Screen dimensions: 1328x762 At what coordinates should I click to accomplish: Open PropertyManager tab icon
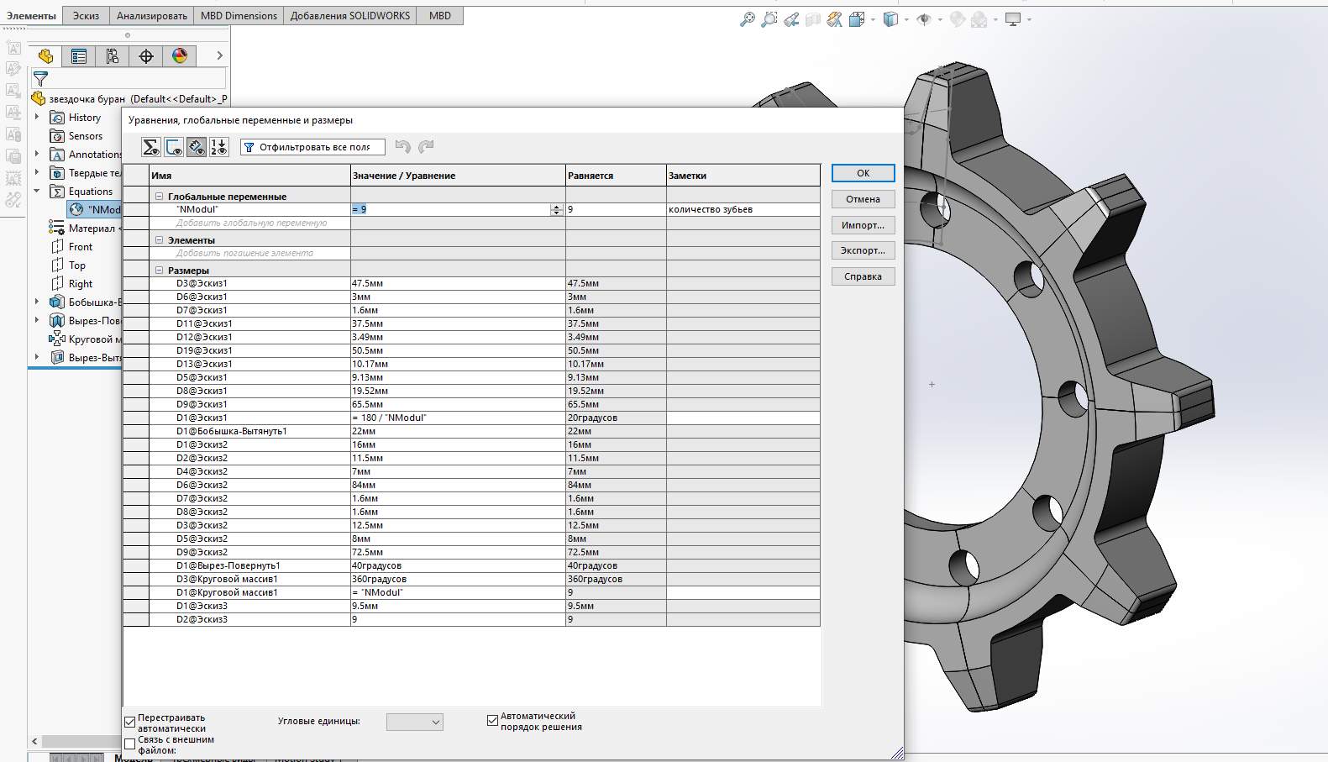coord(79,56)
